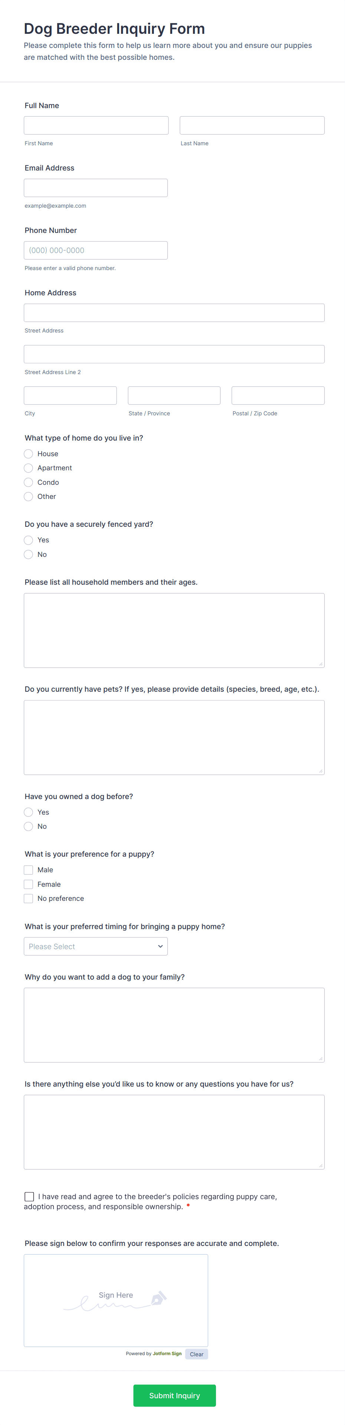Select Yes for securely fenced yard

29,541
